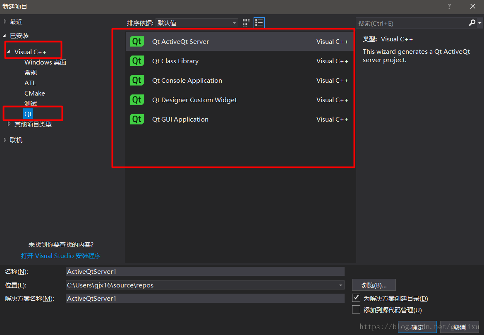Switch to medium icons list view
Screen dimensions: 484x335
(259, 23)
